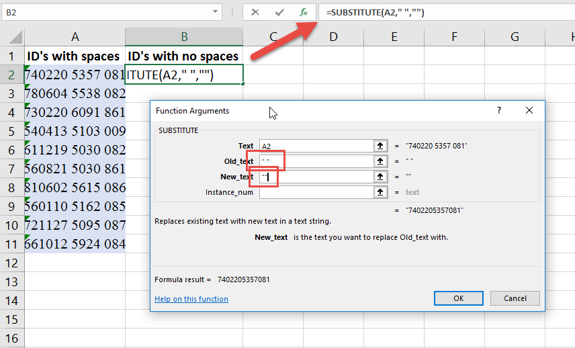This screenshot has width=575, height=348.
Task: Confirm the function with the OK button
Action: click(458, 298)
